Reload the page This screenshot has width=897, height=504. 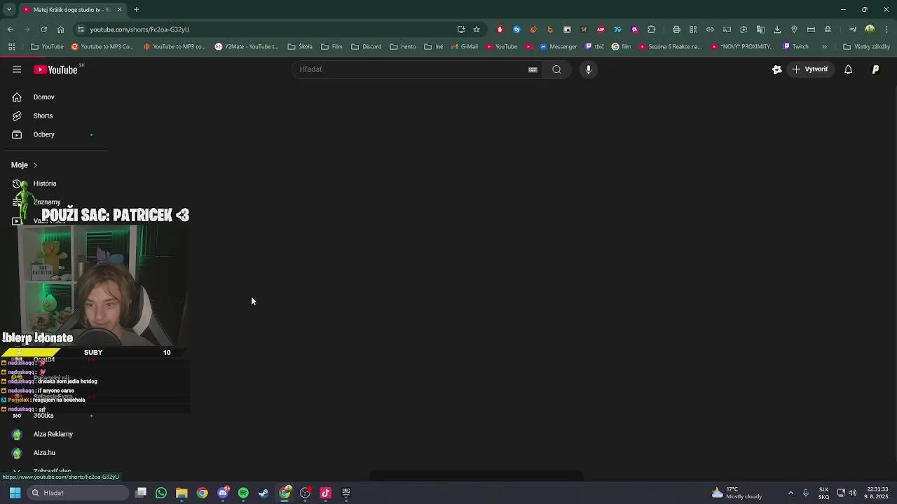point(43,29)
